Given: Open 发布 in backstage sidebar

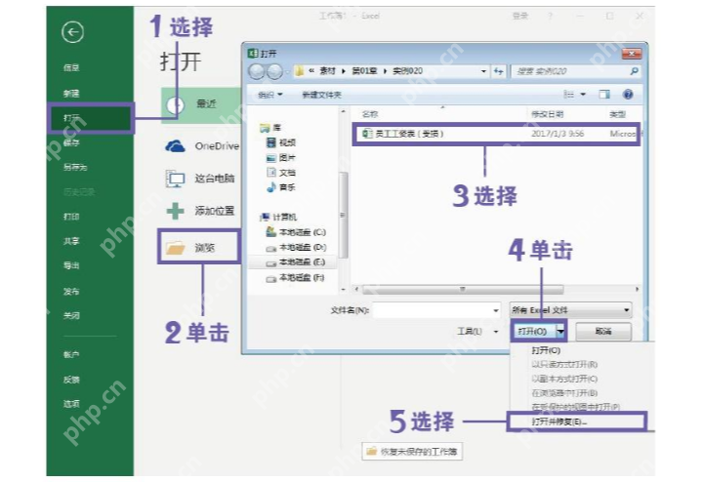Looking at the screenshot, I should click(x=71, y=292).
